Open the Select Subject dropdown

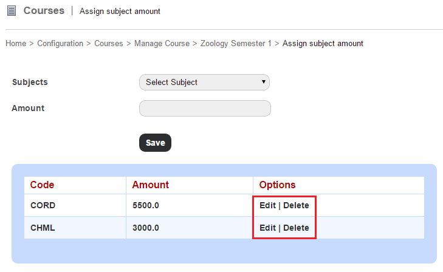click(x=204, y=83)
